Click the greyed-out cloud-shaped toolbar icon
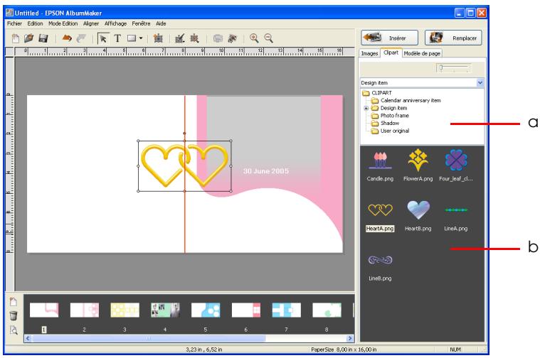540x358 pixels. coord(218,38)
